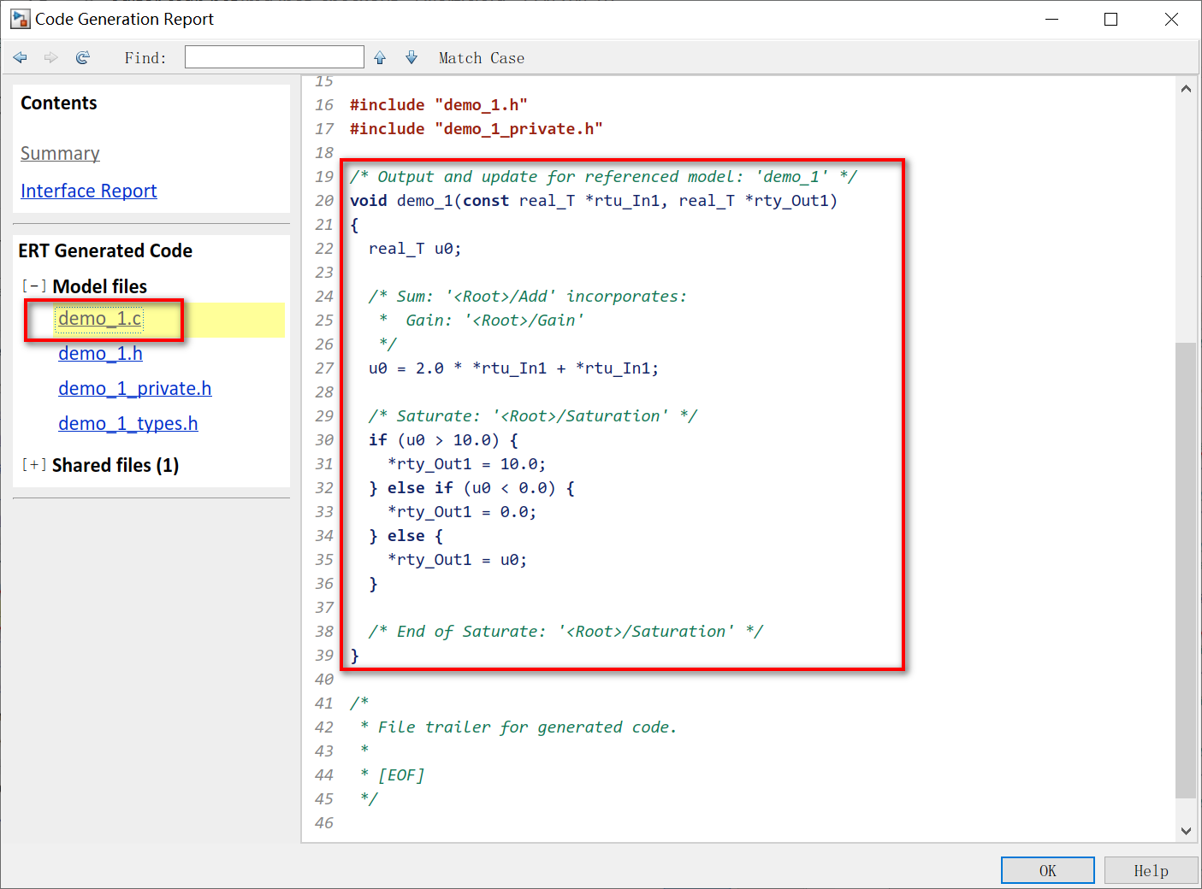Click the '*rty_Out1 = 10.0;' line
1202x889 pixels.
point(467,464)
